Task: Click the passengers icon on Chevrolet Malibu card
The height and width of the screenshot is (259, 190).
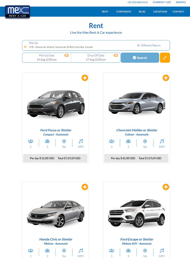Action: point(111,141)
